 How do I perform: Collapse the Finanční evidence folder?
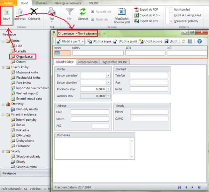[3, 115]
